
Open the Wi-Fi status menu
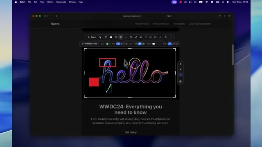tap(207, 2)
